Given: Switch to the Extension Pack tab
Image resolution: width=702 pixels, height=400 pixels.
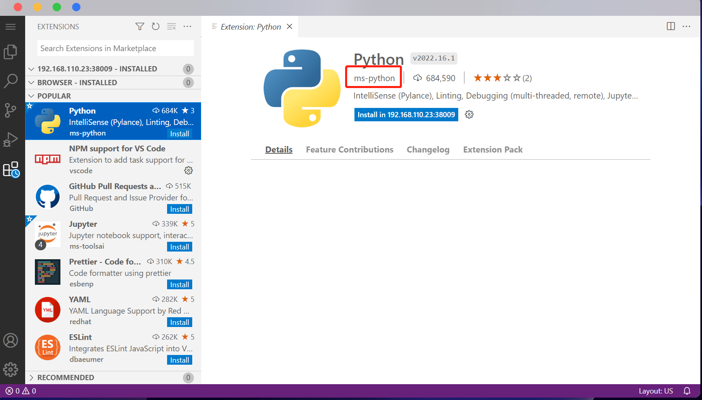Looking at the screenshot, I should tap(493, 150).
